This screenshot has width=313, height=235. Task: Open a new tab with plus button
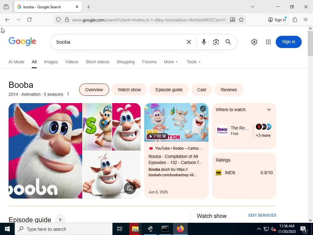[89, 7]
